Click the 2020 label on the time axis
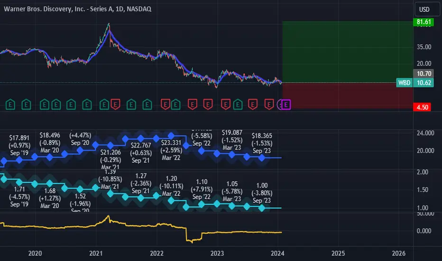The width and height of the screenshot is (442, 261). point(35,253)
